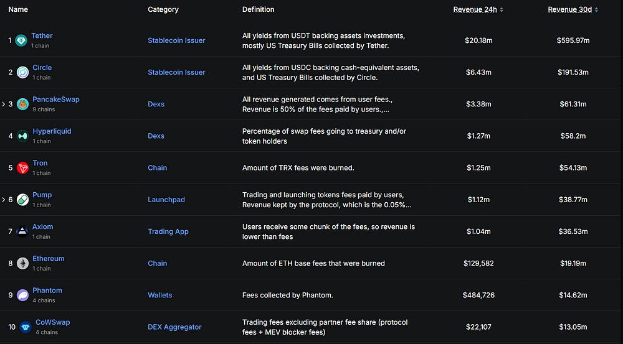Select Circle's $6.43m 24h revenue
Viewport: 623px width, 344px height.
click(478, 72)
